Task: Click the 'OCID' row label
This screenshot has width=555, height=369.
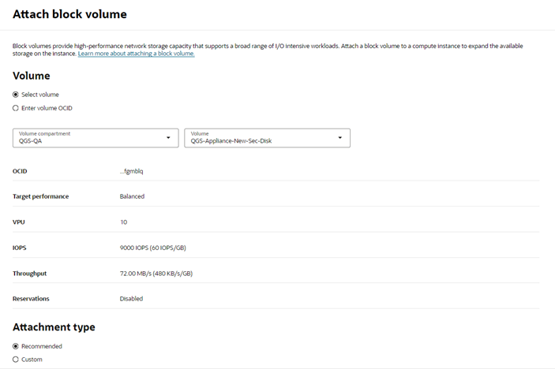Action: tap(21, 171)
